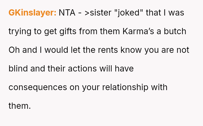Click the final word "them." on the last line

click(x=19, y=106)
